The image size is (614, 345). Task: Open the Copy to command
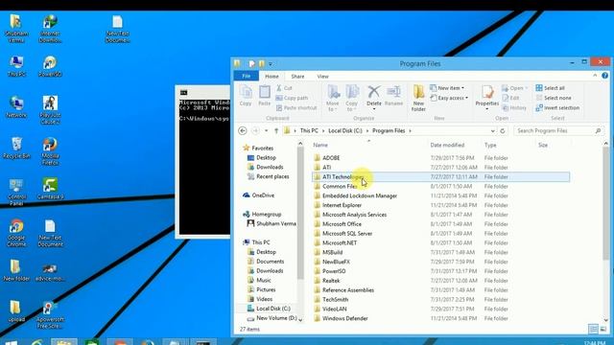tap(352, 98)
